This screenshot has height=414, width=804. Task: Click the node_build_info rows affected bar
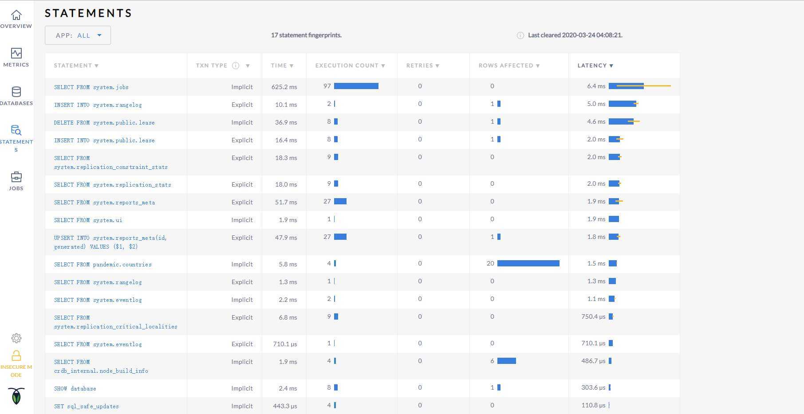click(x=507, y=361)
